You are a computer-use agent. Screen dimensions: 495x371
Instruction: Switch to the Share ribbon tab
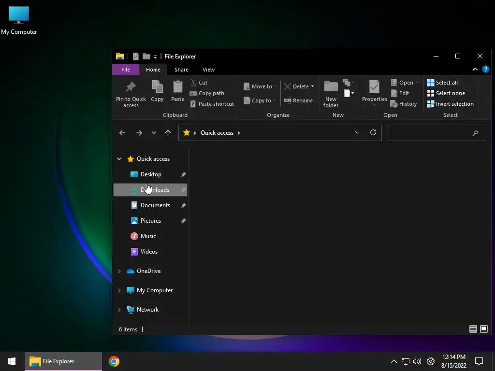pos(182,70)
